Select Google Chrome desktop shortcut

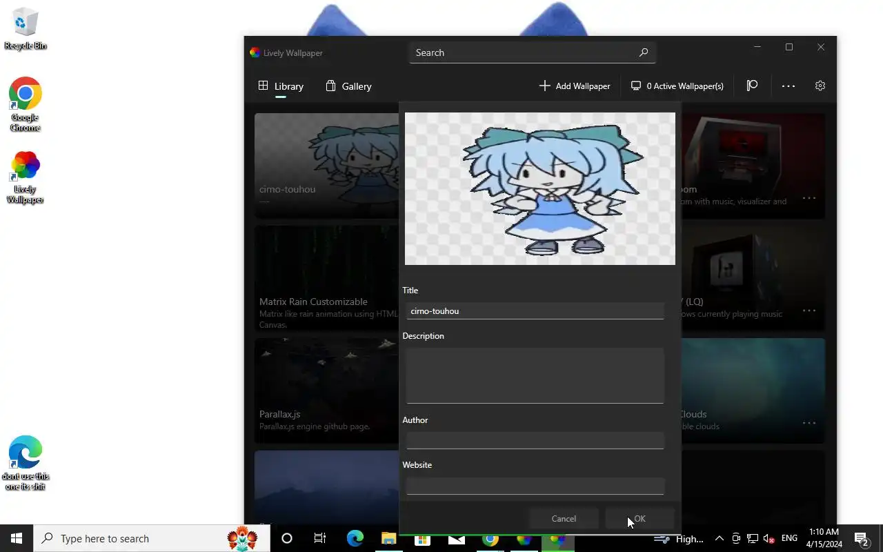(x=26, y=105)
